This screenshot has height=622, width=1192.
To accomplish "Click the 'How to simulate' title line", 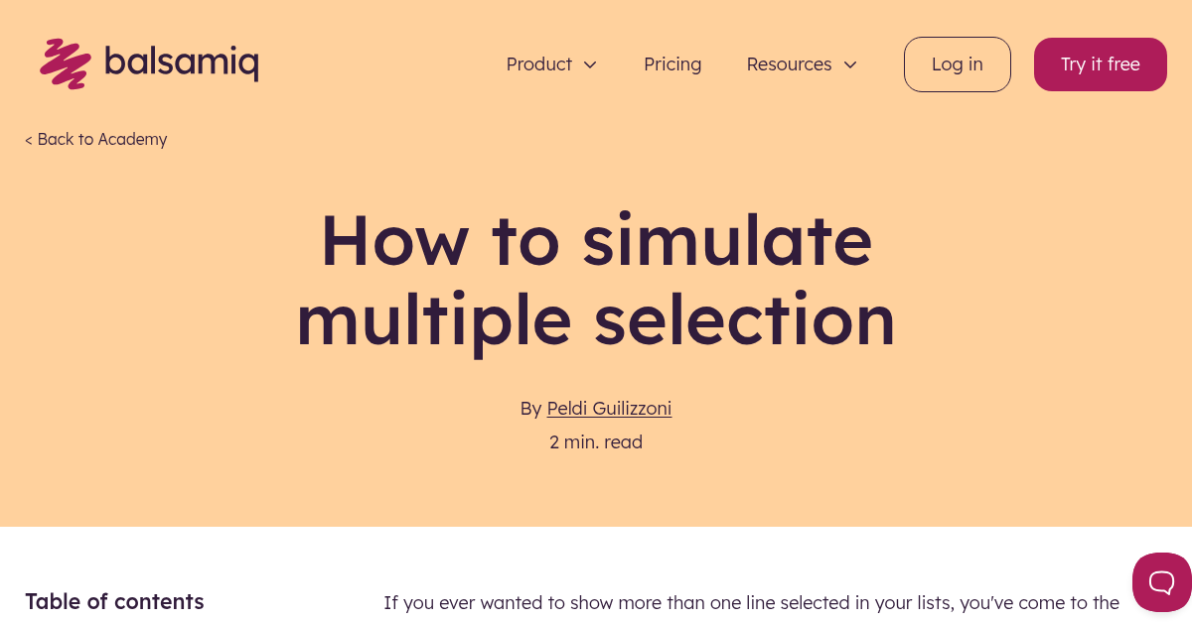I will [x=596, y=240].
